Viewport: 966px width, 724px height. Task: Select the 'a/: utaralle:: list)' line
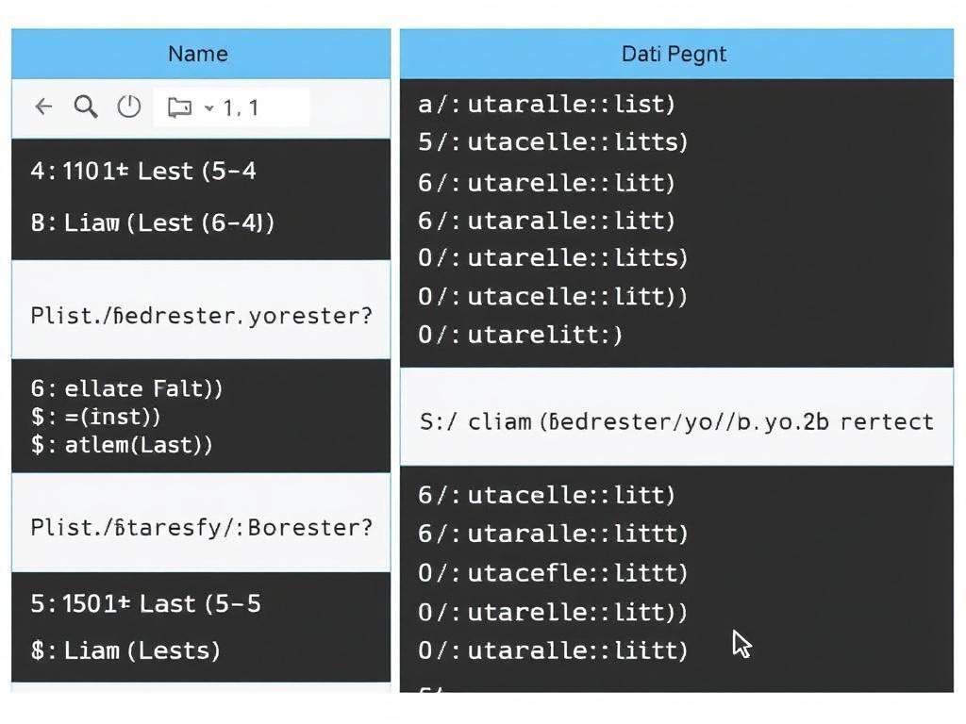coord(547,104)
